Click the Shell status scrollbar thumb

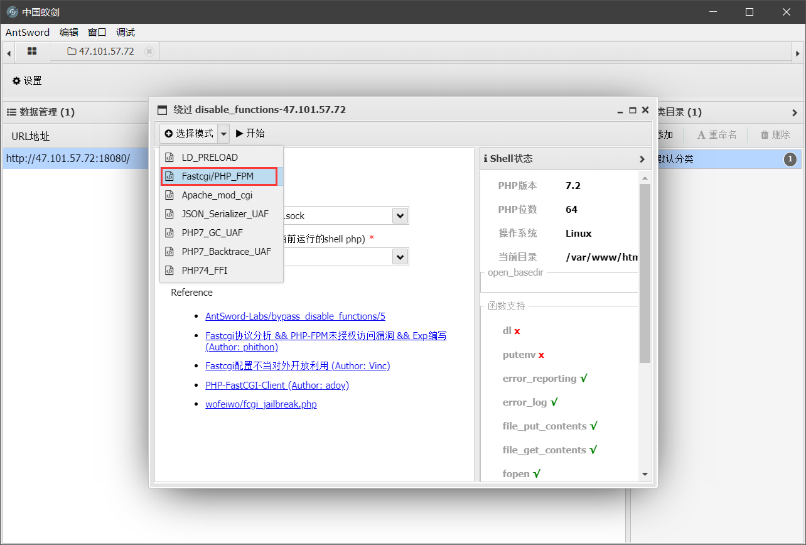point(645,272)
